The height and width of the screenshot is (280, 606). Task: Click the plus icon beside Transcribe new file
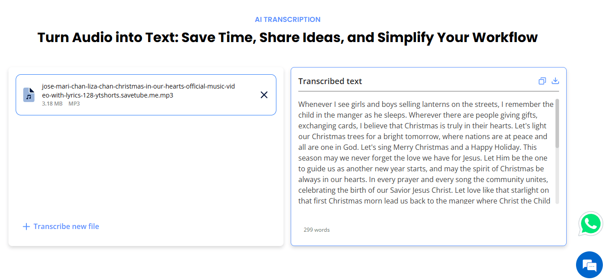pyautogui.click(x=26, y=226)
